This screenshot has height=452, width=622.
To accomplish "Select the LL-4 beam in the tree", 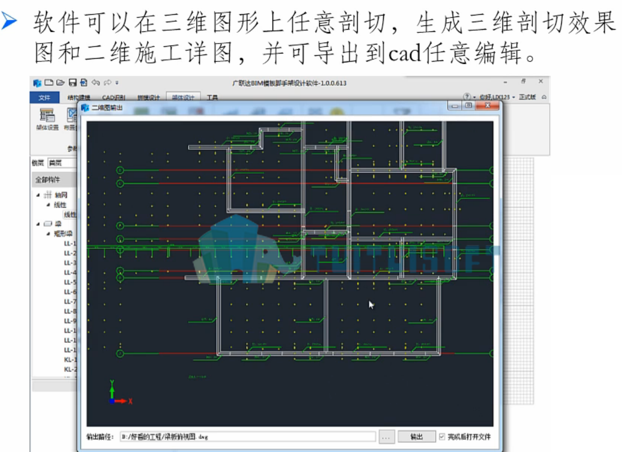I will pos(70,272).
